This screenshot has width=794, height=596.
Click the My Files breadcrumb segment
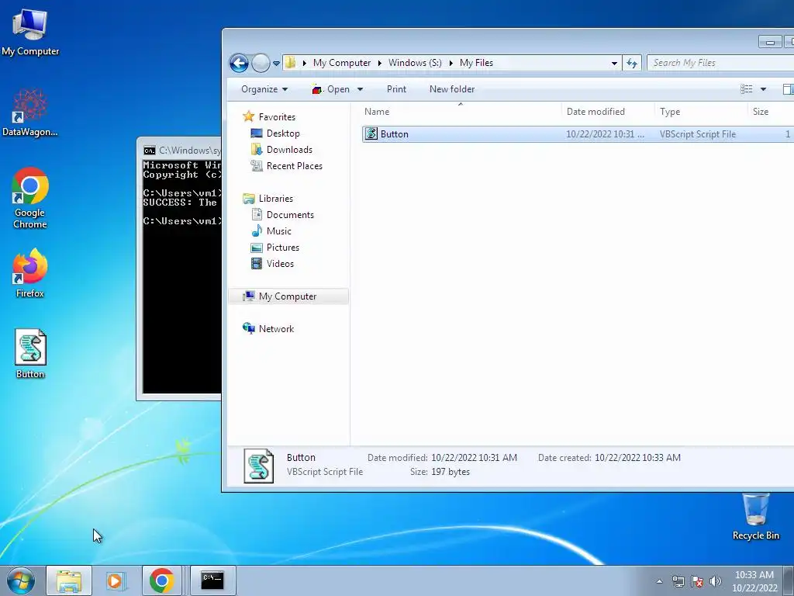pos(476,63)
